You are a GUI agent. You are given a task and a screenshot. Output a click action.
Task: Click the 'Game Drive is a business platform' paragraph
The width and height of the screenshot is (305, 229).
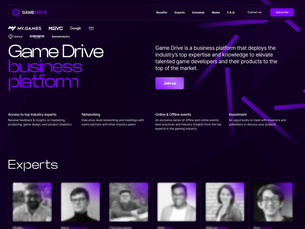[x=216, y=58]
